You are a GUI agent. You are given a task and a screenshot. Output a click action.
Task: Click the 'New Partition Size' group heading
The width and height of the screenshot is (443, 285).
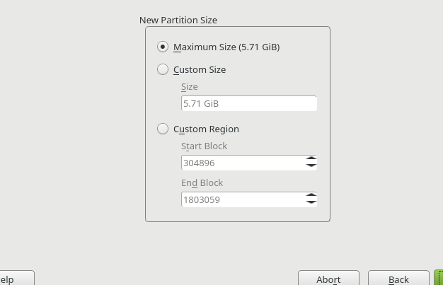coord(178,20)
